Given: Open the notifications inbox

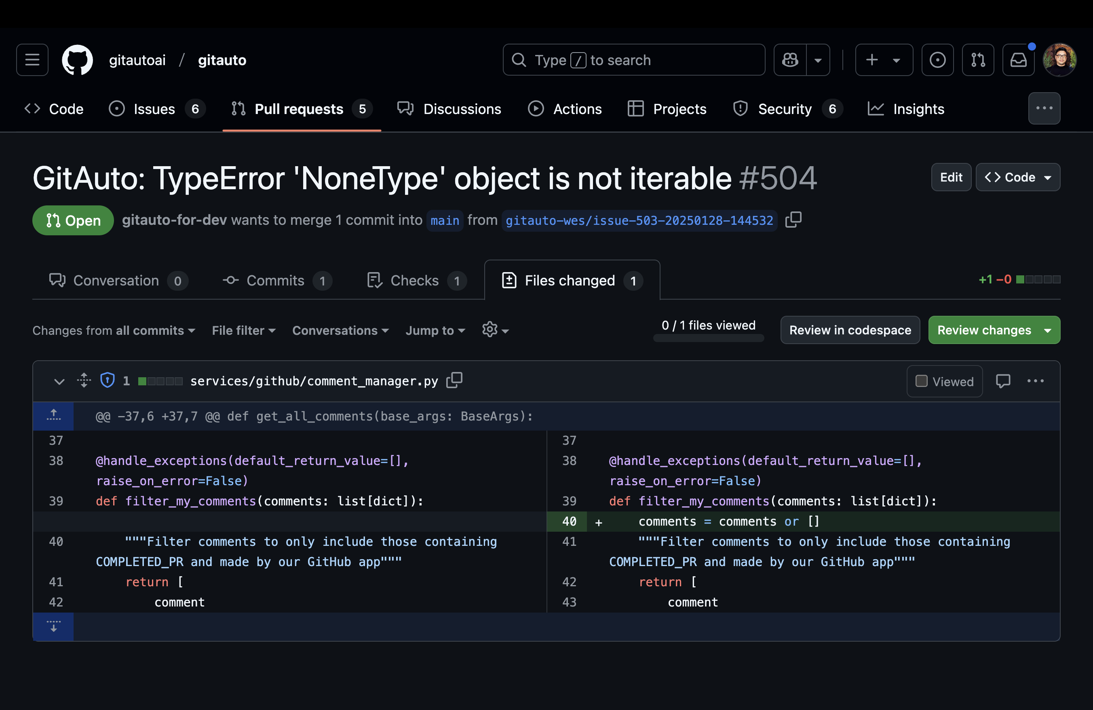Looking at the screenshot, I should coord(1018,60).
